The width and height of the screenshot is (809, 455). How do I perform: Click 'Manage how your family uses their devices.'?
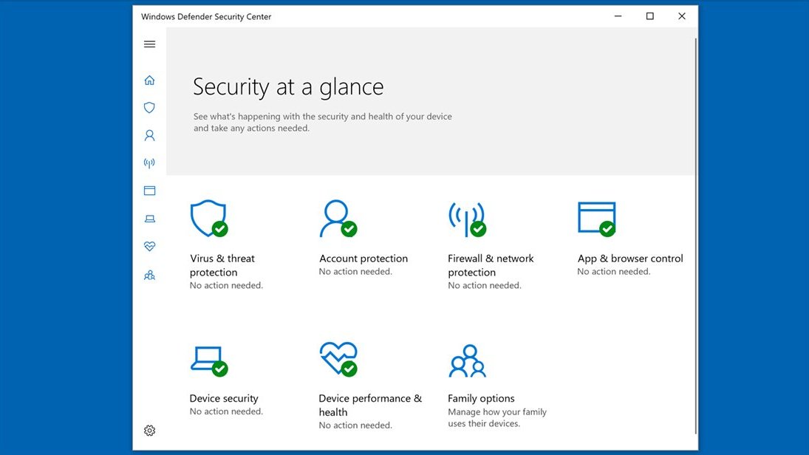pos(497,418)
